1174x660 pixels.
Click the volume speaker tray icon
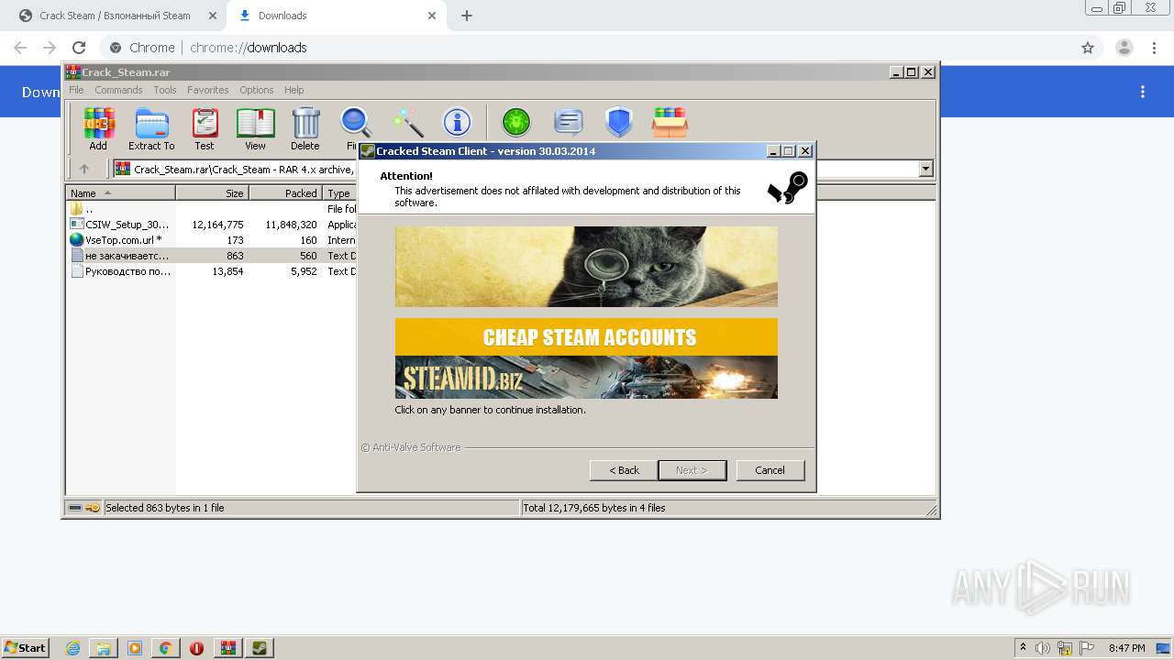point(1043,648)
